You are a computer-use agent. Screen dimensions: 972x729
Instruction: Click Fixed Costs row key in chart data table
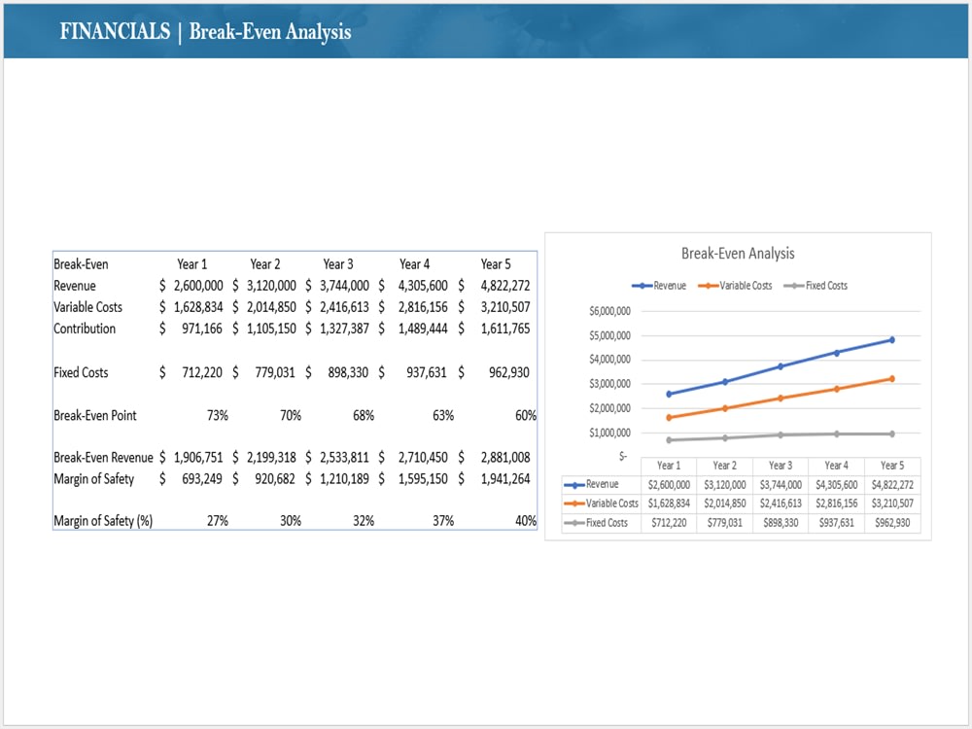(x=596, y=523)
